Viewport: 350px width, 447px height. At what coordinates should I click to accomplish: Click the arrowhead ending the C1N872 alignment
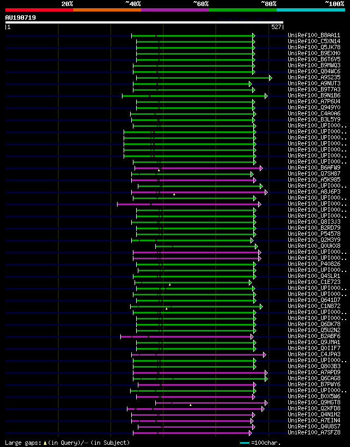(x=261, y=306)
